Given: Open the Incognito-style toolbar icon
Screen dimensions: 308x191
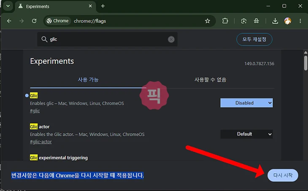Looking at the screenshot, I should point(257,21).
